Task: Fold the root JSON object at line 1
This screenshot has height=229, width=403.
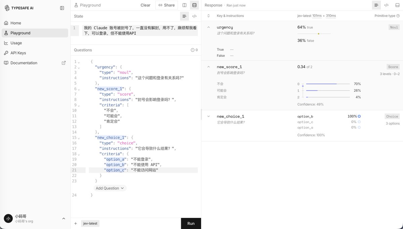Action: point(79,62)
